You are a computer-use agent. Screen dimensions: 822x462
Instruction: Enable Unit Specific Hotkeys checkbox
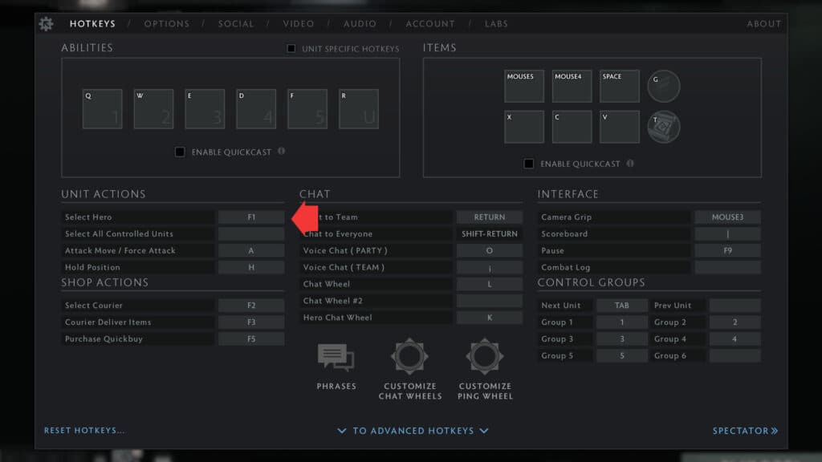coord(291,49)
